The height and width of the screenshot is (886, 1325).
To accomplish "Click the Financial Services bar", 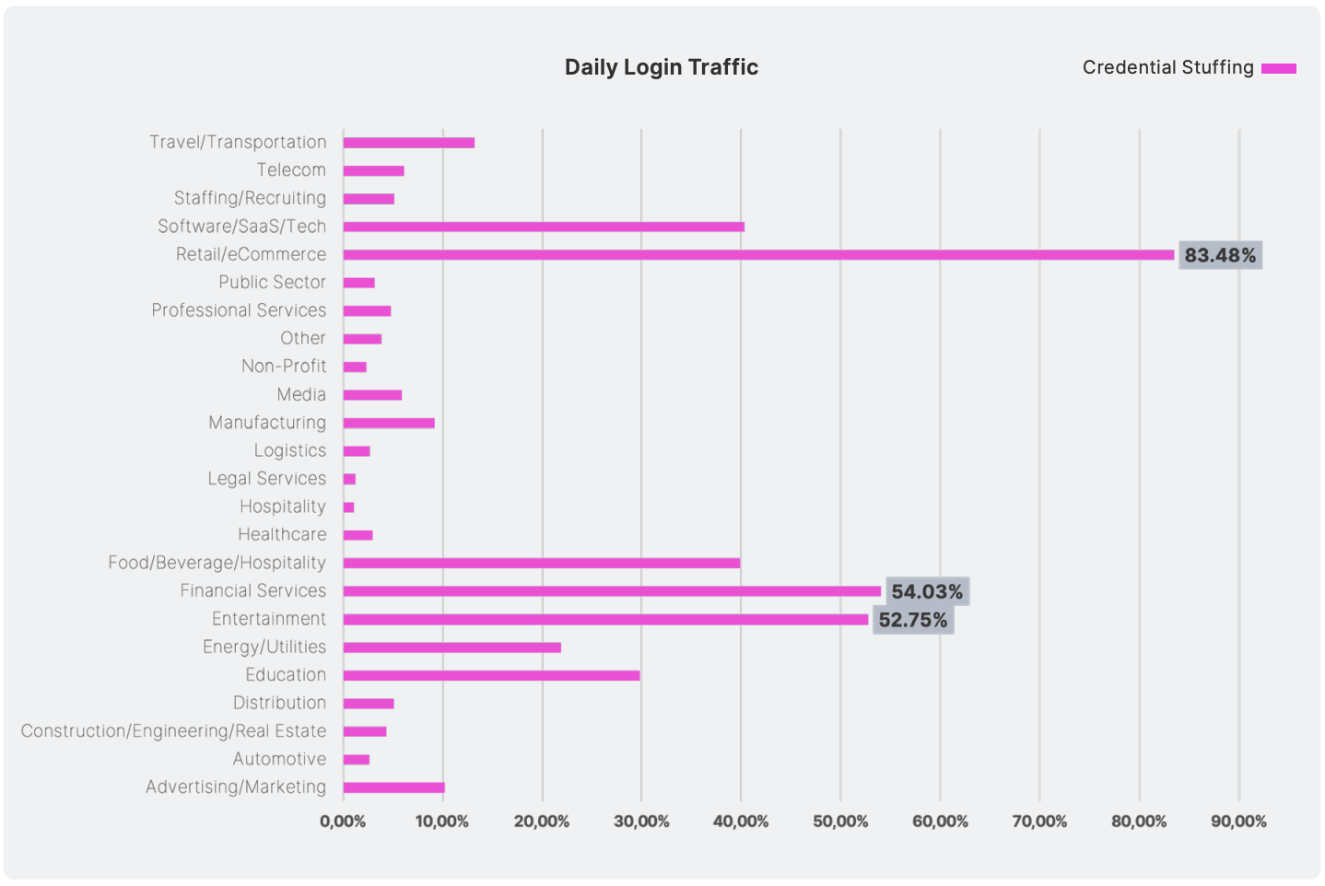I will (x=612, y=591).
